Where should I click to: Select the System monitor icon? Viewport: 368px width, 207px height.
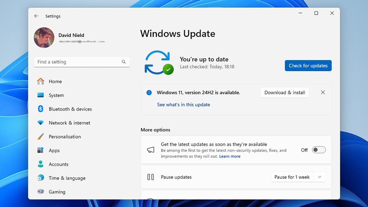(x=41, y=95)
